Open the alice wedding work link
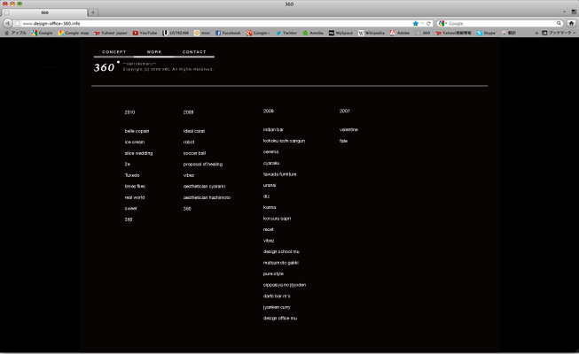The image size is (579, 354). (x=138, y=153)
